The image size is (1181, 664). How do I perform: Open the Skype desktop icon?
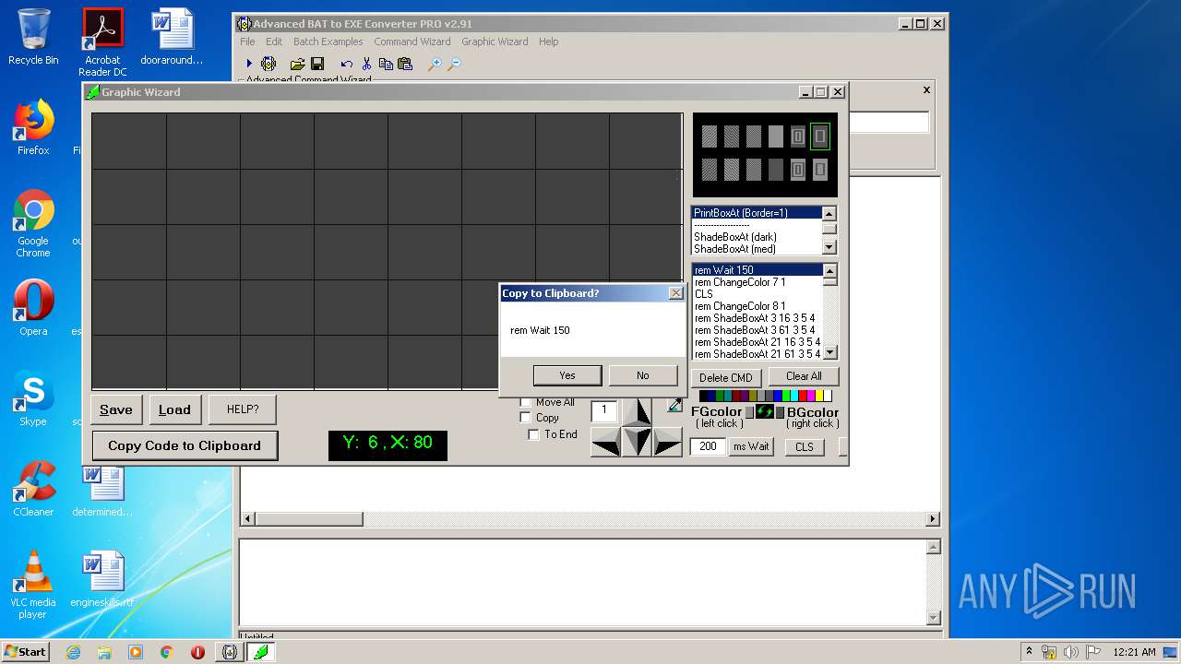coord(33,398)
